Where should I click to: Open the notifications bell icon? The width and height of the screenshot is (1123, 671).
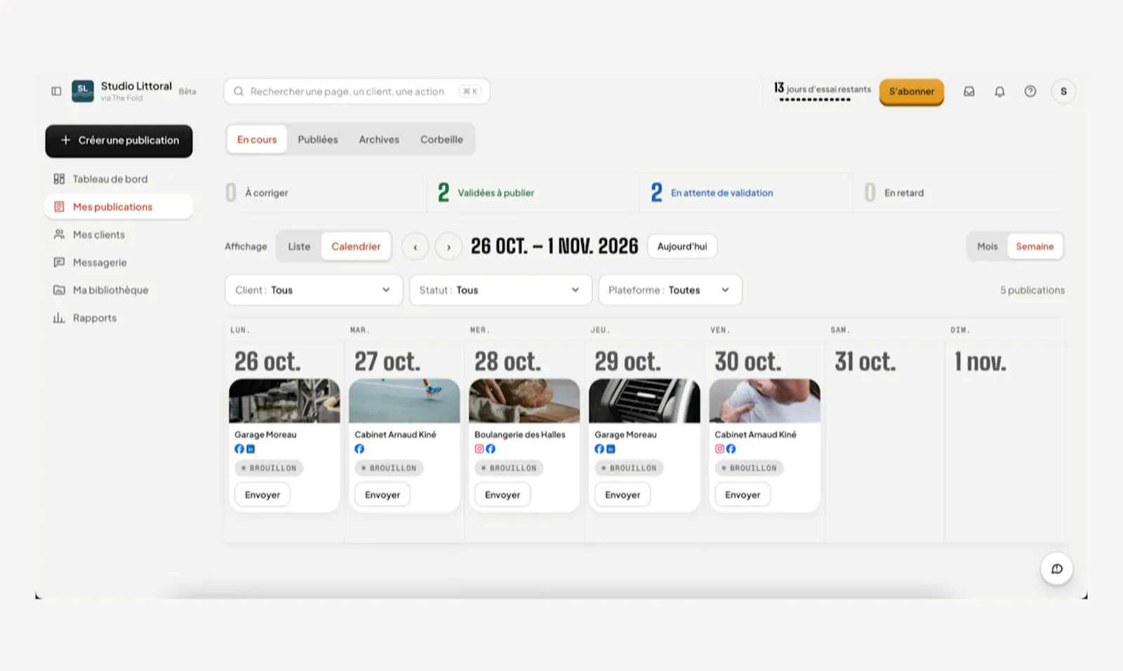point(999,91)
